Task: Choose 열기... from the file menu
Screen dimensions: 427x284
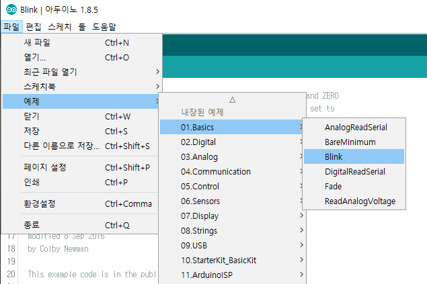Action: click(x=80, y=57)
